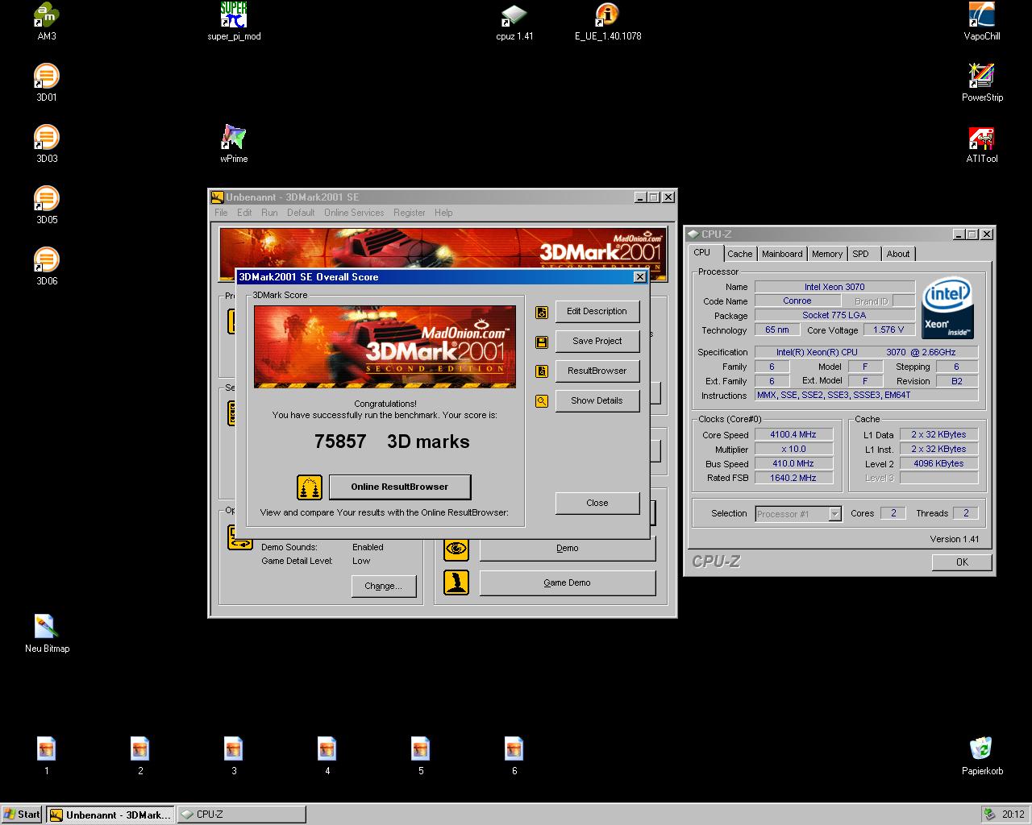Open the Register menu in 3DMark2001

tap(410, 213)
